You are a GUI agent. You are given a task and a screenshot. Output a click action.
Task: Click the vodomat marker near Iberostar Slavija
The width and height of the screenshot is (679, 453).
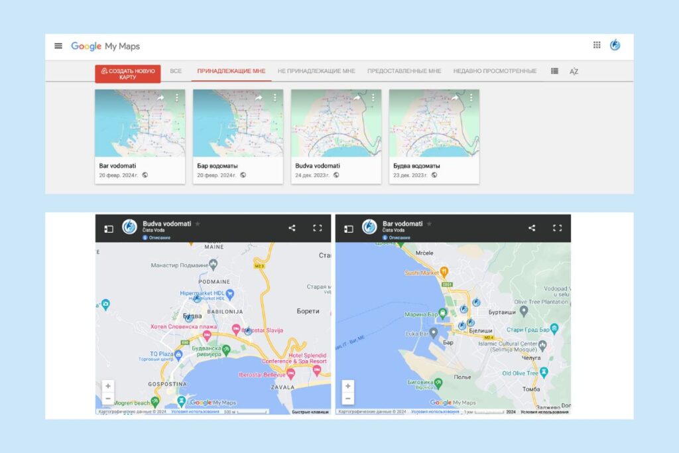248,332
